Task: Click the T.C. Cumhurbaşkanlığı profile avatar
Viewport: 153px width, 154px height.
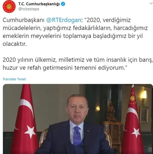Action: [9, 6]
